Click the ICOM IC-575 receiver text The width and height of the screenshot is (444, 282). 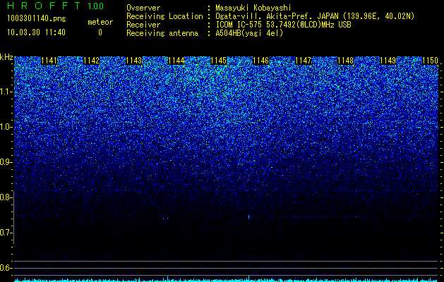pos(283,25)
